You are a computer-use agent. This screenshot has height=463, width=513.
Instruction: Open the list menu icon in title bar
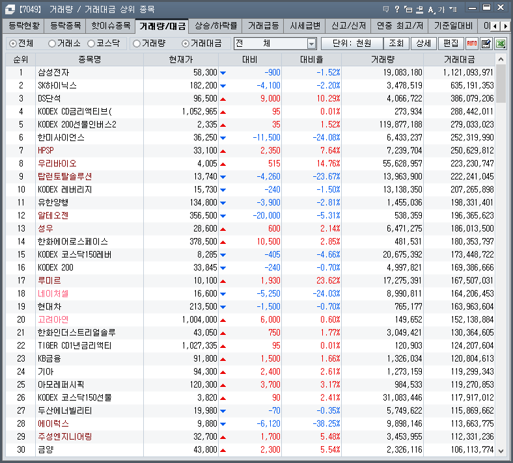pyautogui.click(x=453, y=9)
